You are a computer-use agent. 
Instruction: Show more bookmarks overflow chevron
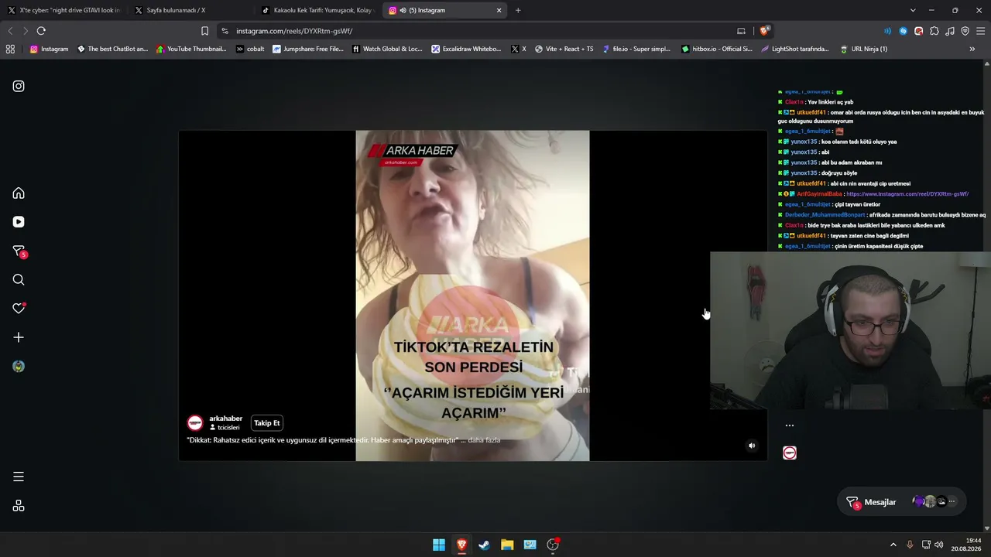(x=972, y=49)
